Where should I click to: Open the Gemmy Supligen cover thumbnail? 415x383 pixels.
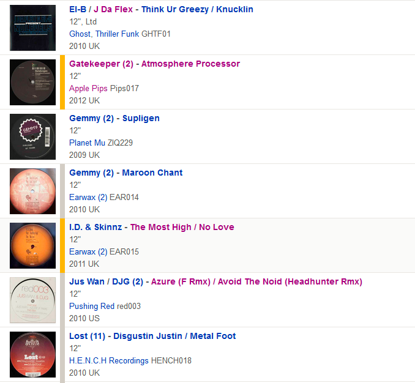click(32, 137)
